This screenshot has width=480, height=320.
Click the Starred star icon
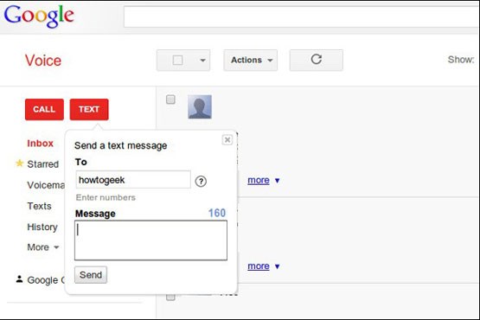pyautogui.click(x=20, y=163)
